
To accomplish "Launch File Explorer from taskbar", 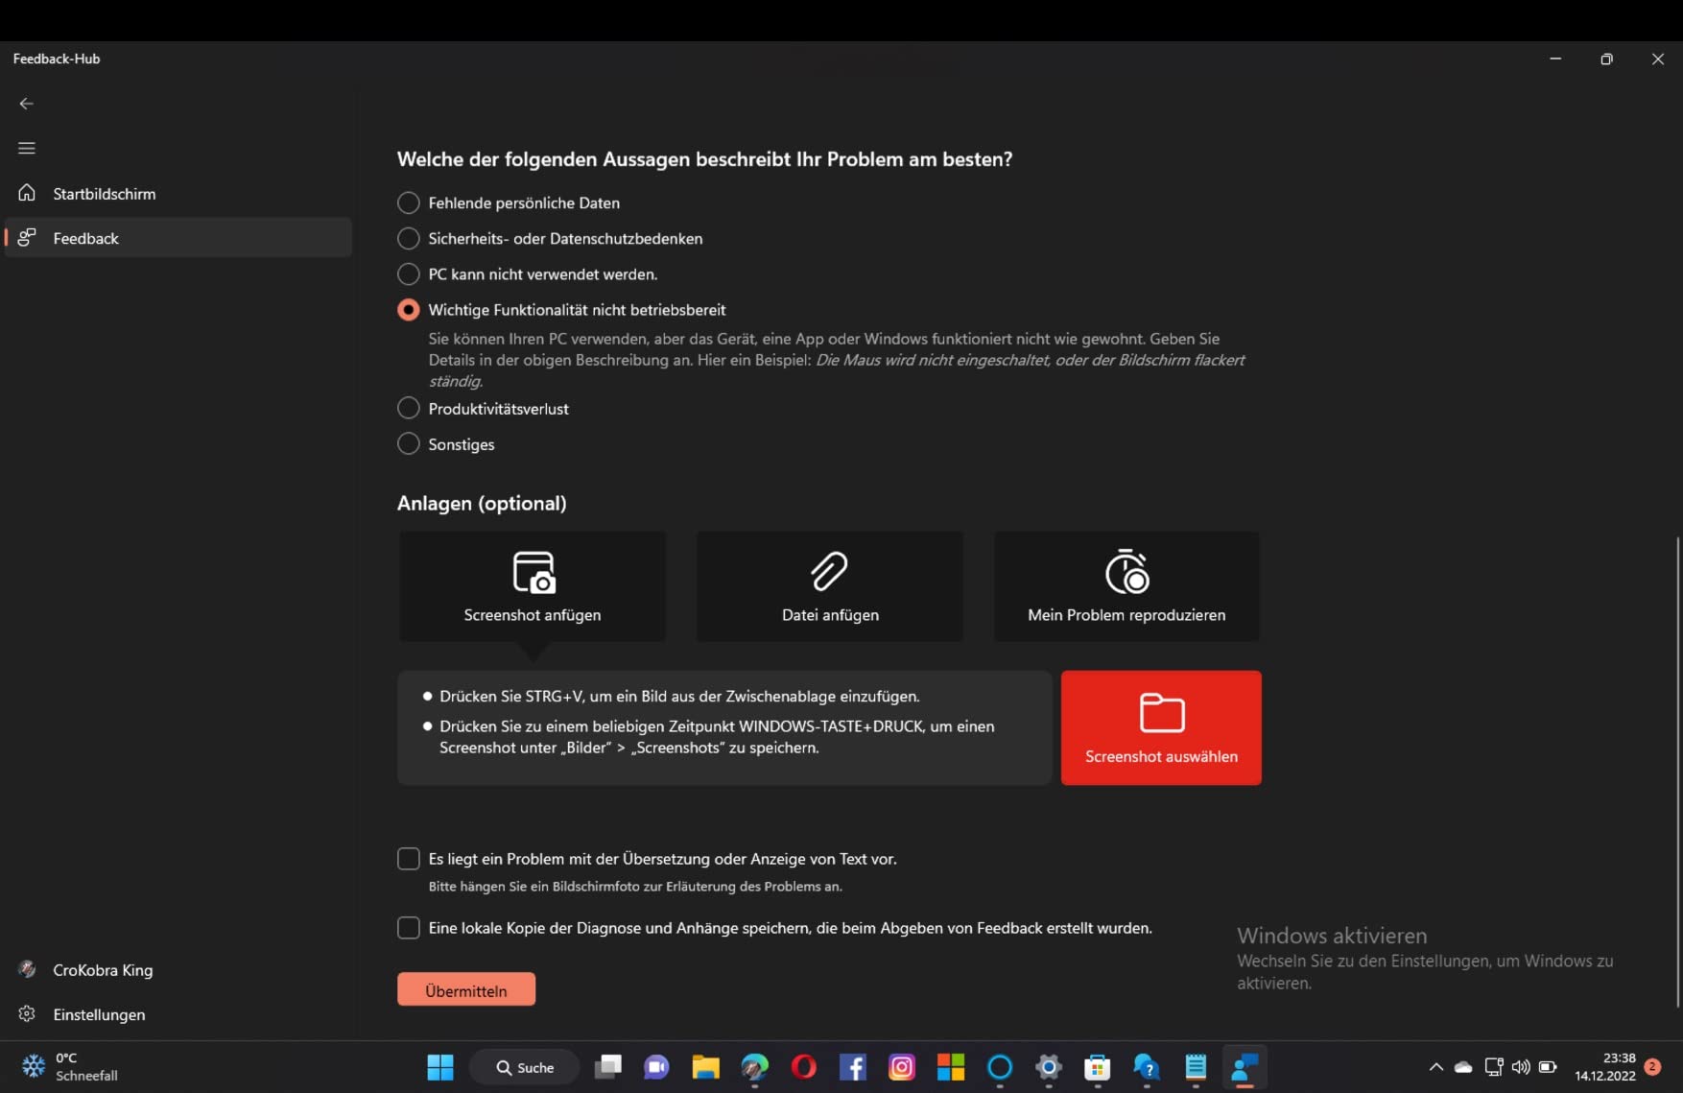I will pyautogui.click(x=705, y=1067).
